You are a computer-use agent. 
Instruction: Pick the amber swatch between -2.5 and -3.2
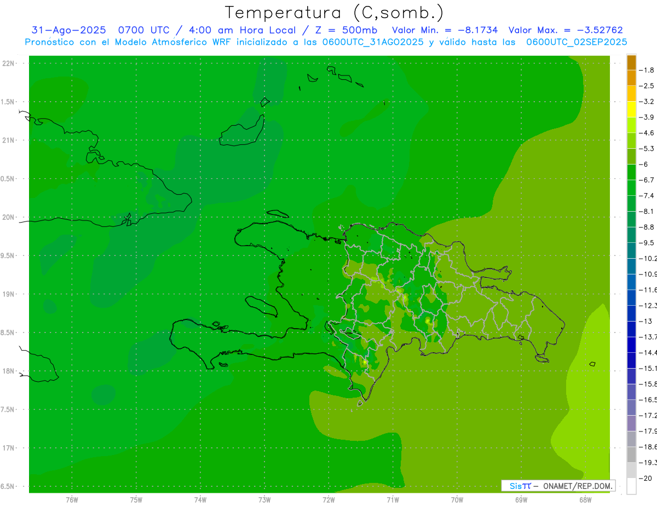[x=631, y=94]
